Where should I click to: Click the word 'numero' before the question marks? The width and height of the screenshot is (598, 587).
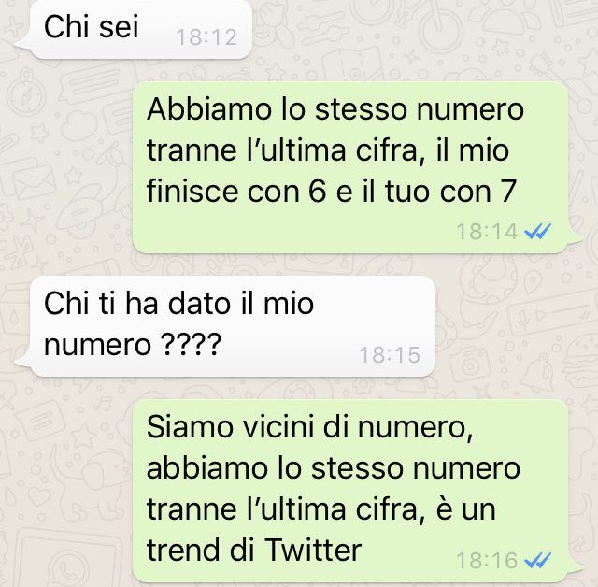pos(97,344)
